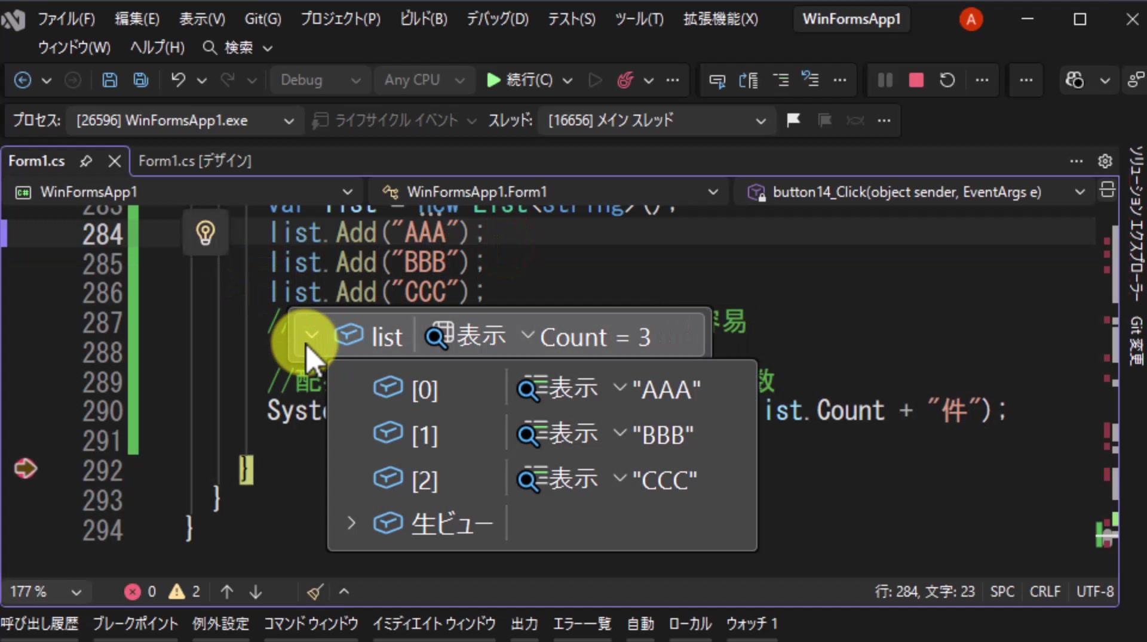Click the split editor window toggle
The image size is (1147, 642).
[1107, 190]
